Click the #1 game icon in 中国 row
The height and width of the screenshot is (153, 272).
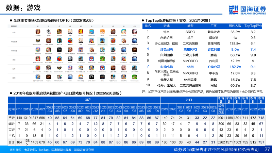pyautogui.click(x=38, y=32)
